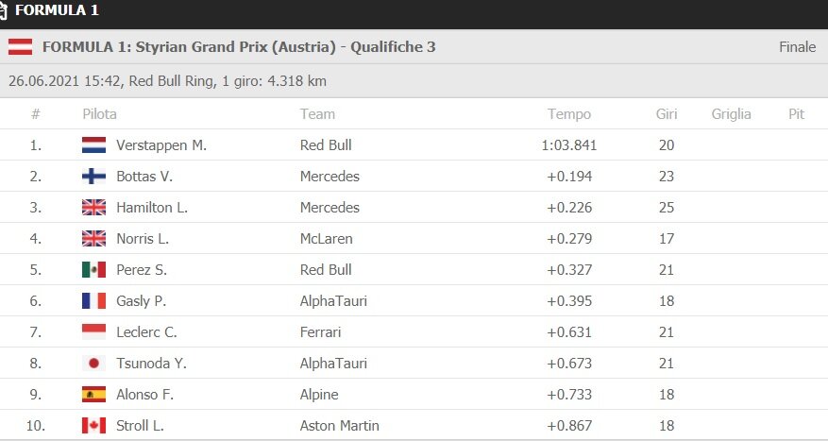Click the Canada flag next to Stroll

(93, 426)
